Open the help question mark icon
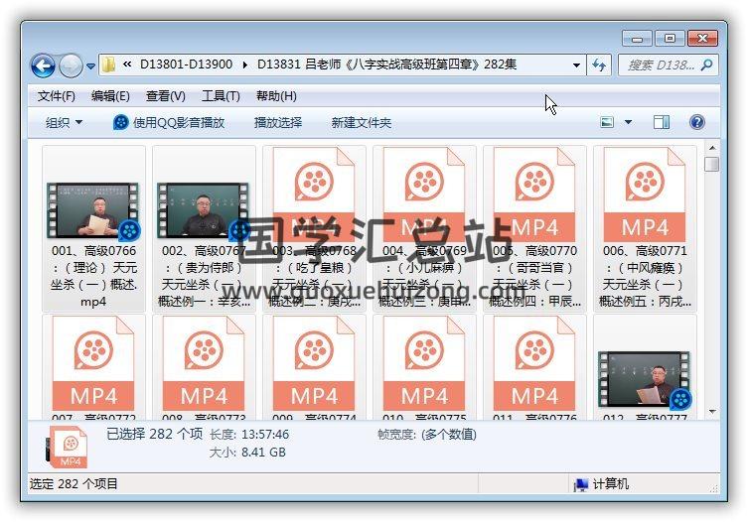The height and width of the screenshot is (522, 748). point(696,122)
